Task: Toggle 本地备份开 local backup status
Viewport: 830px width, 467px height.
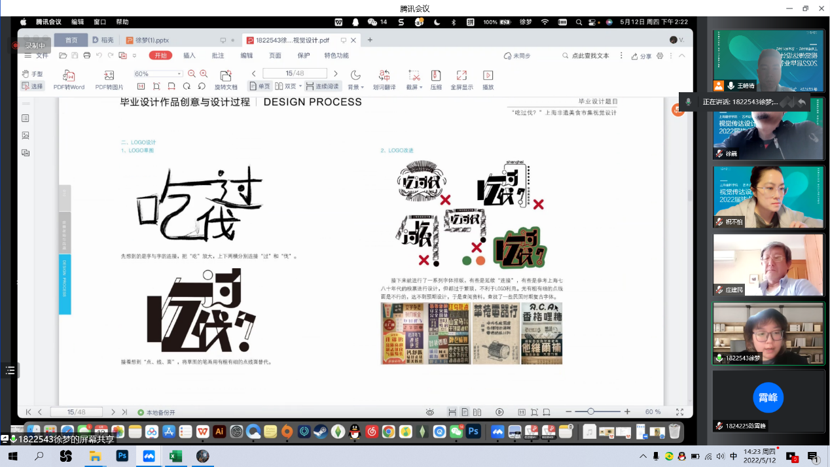Action: click(x=156, y=413)
